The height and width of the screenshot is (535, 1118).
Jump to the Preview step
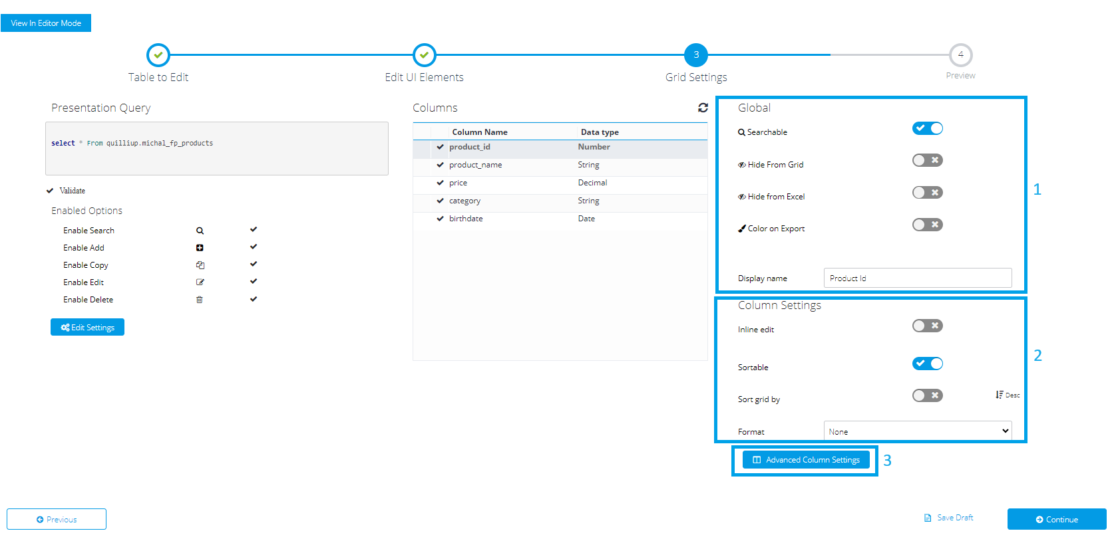tap(961, 55)
